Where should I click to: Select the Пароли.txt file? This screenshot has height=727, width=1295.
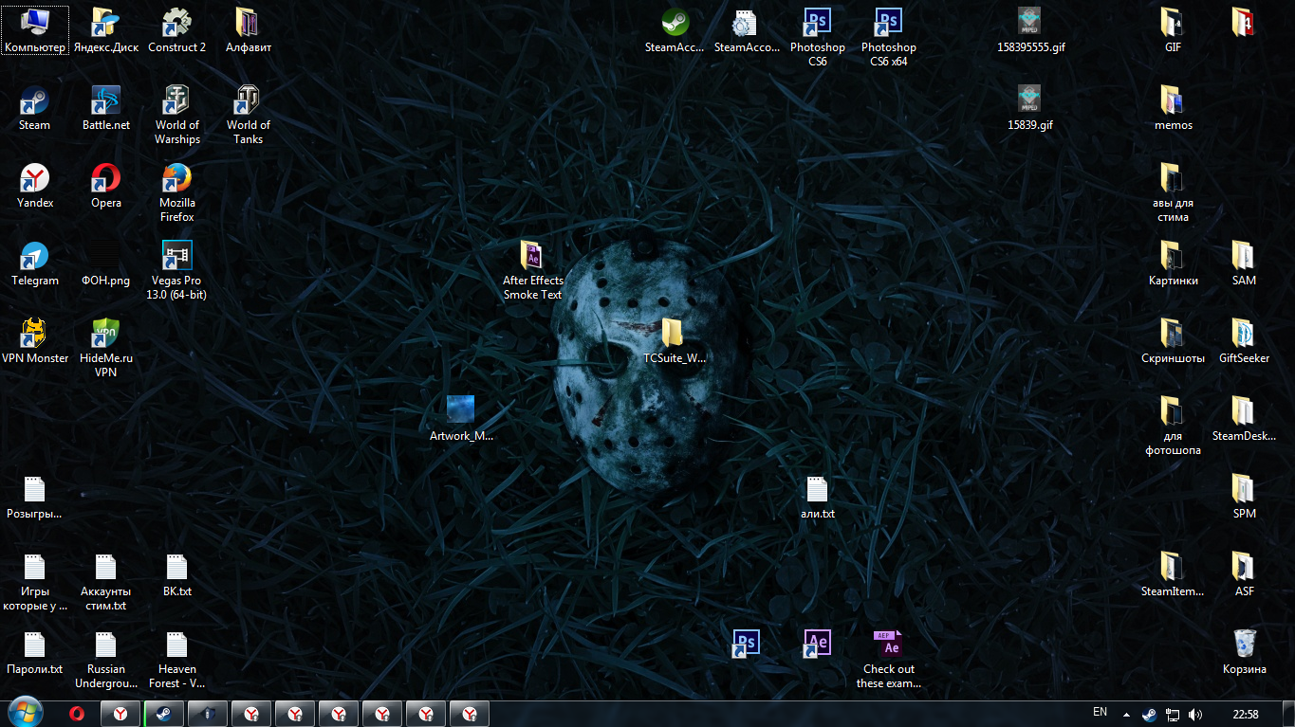pos(35,652)
